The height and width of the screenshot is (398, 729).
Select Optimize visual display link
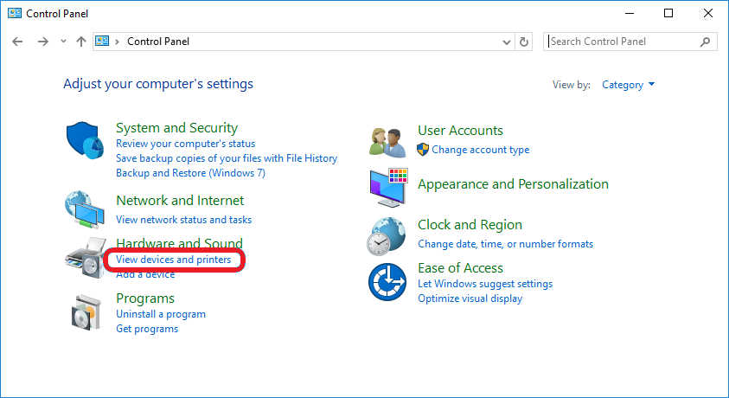pyautogui.click(x=470, y=298)
